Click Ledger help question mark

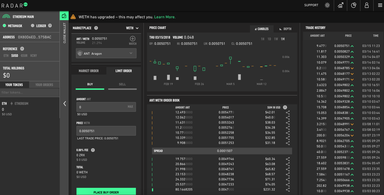50,26
